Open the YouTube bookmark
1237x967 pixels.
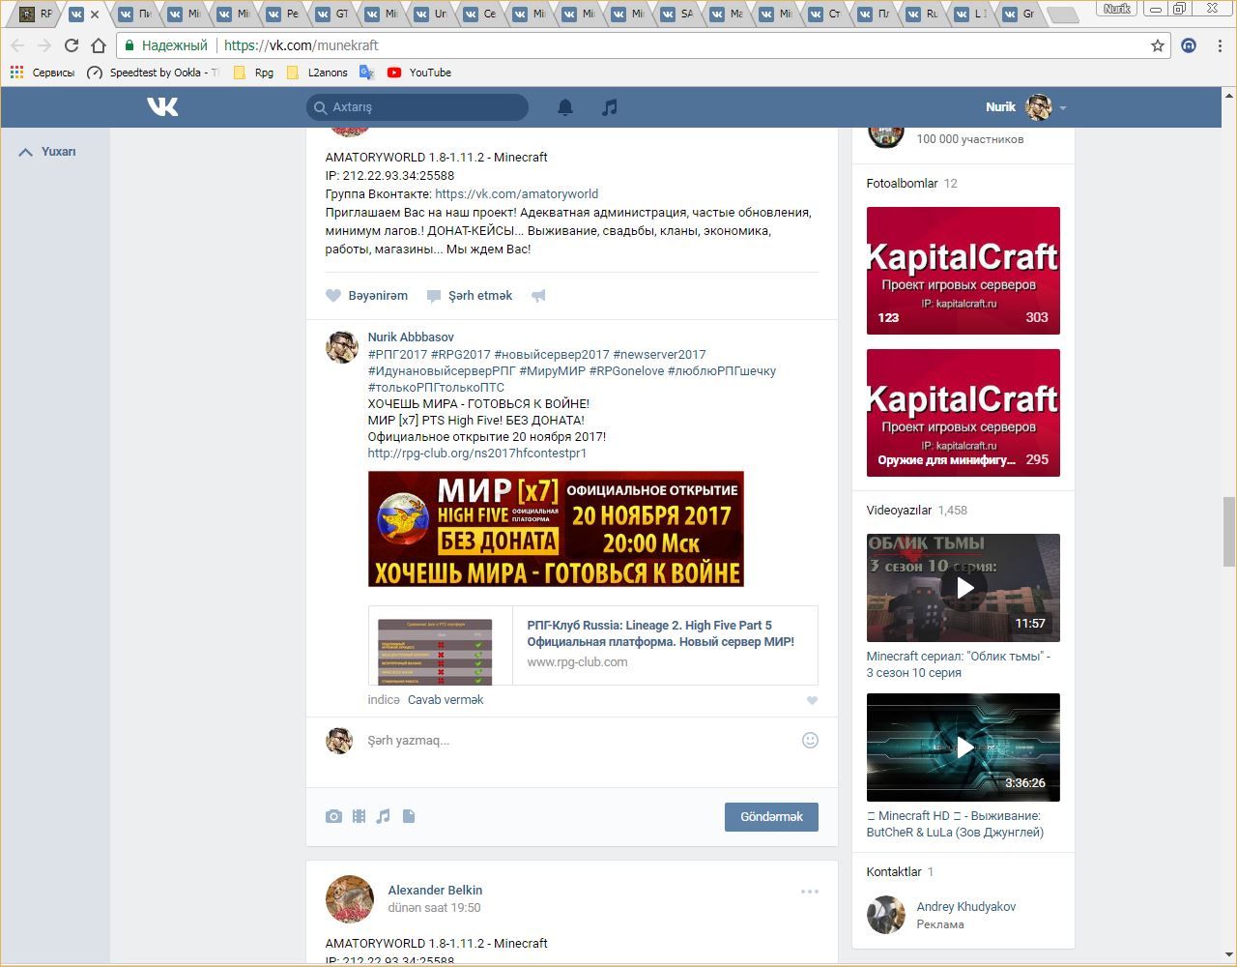(x=419, y=73)
